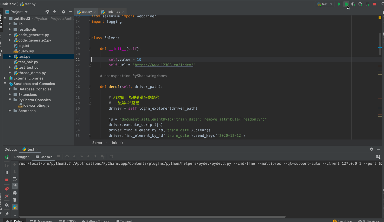384x222 pixels.
Task: Resume program in the Debug sidebar
Action: coord(7,165)
